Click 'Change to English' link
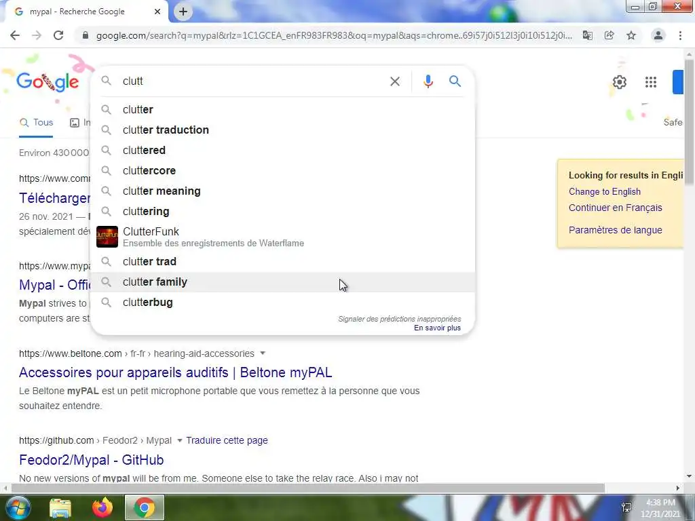This screenshot has width=695, height=521. (x=605, y=191)
